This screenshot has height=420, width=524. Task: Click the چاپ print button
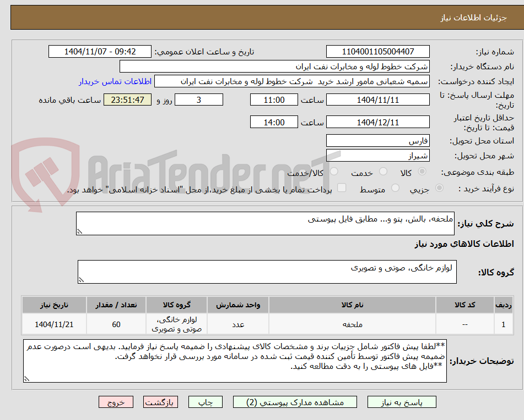coord(206,402)
